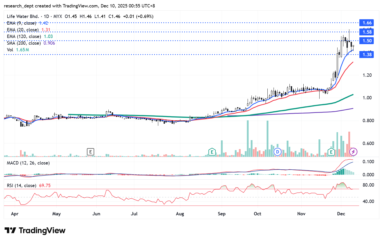The image size is (383, 242).
Task: Click the TradingView logo at bottom left
Action: point(35,230)
